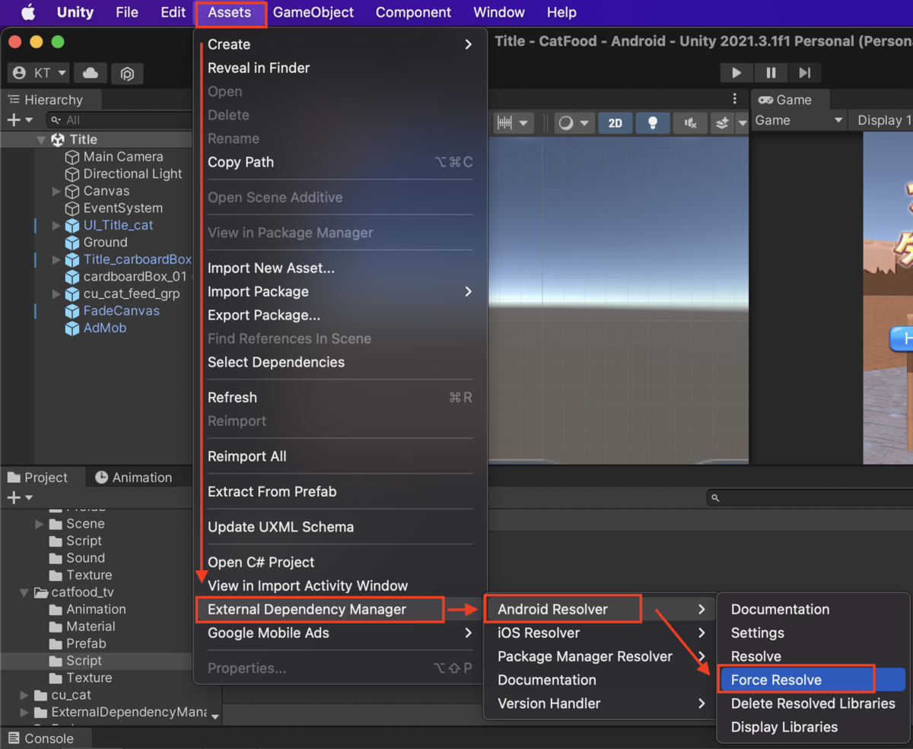The height and width of the screenshot is (749, 913).
Task: Select UI_Title_cat prefab
Action: tap(119, 225)
